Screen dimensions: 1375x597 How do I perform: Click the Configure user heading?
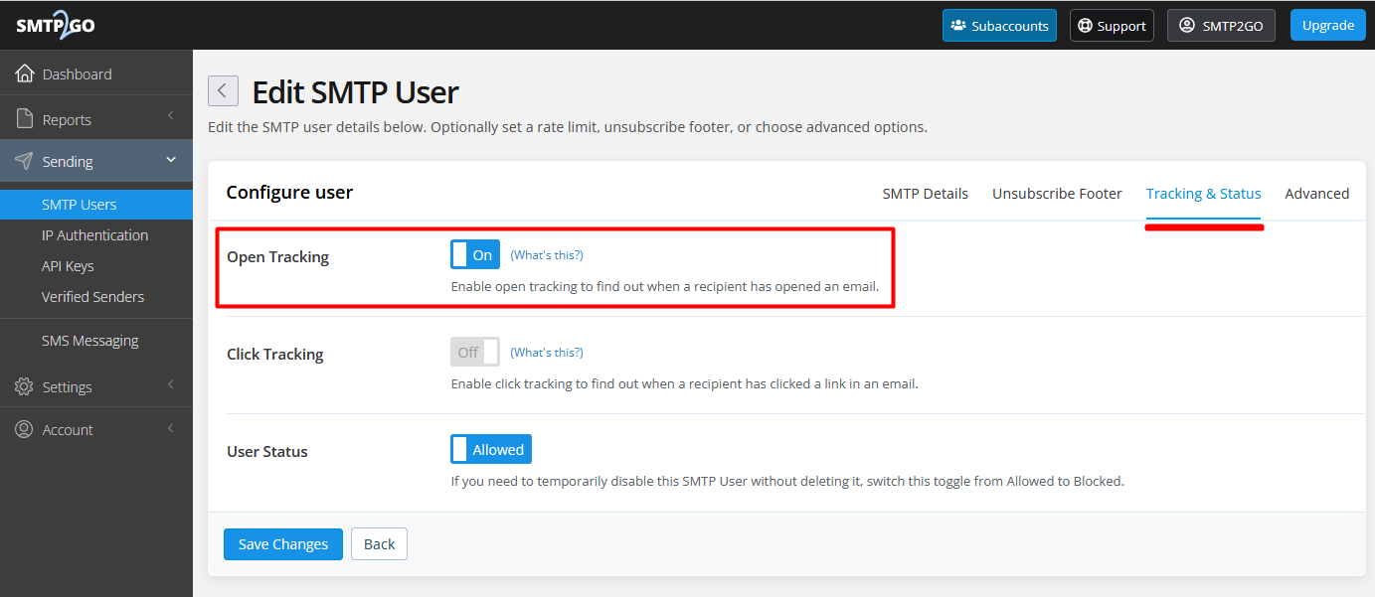click(x=289, y=193)
